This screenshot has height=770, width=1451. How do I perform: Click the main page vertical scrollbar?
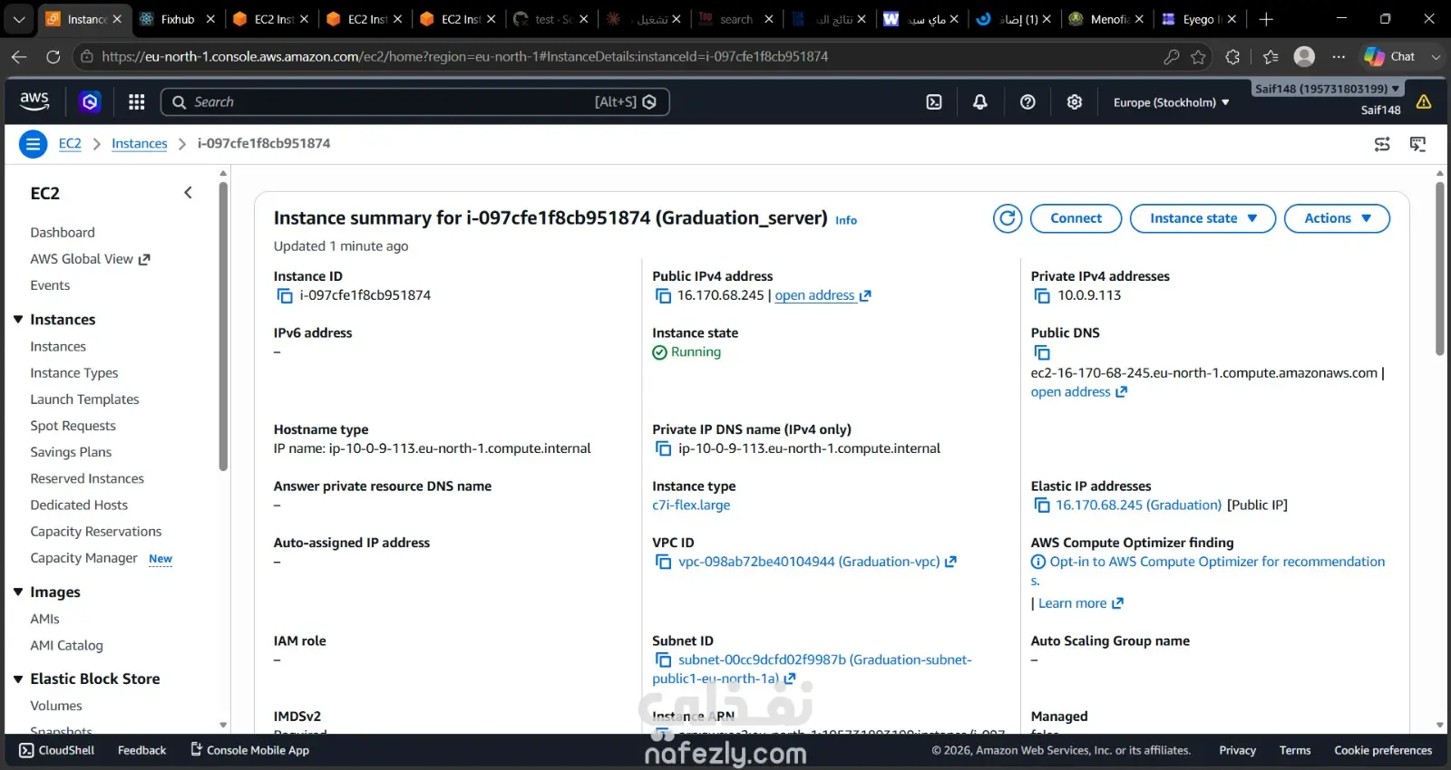[x=1439, y=268]
